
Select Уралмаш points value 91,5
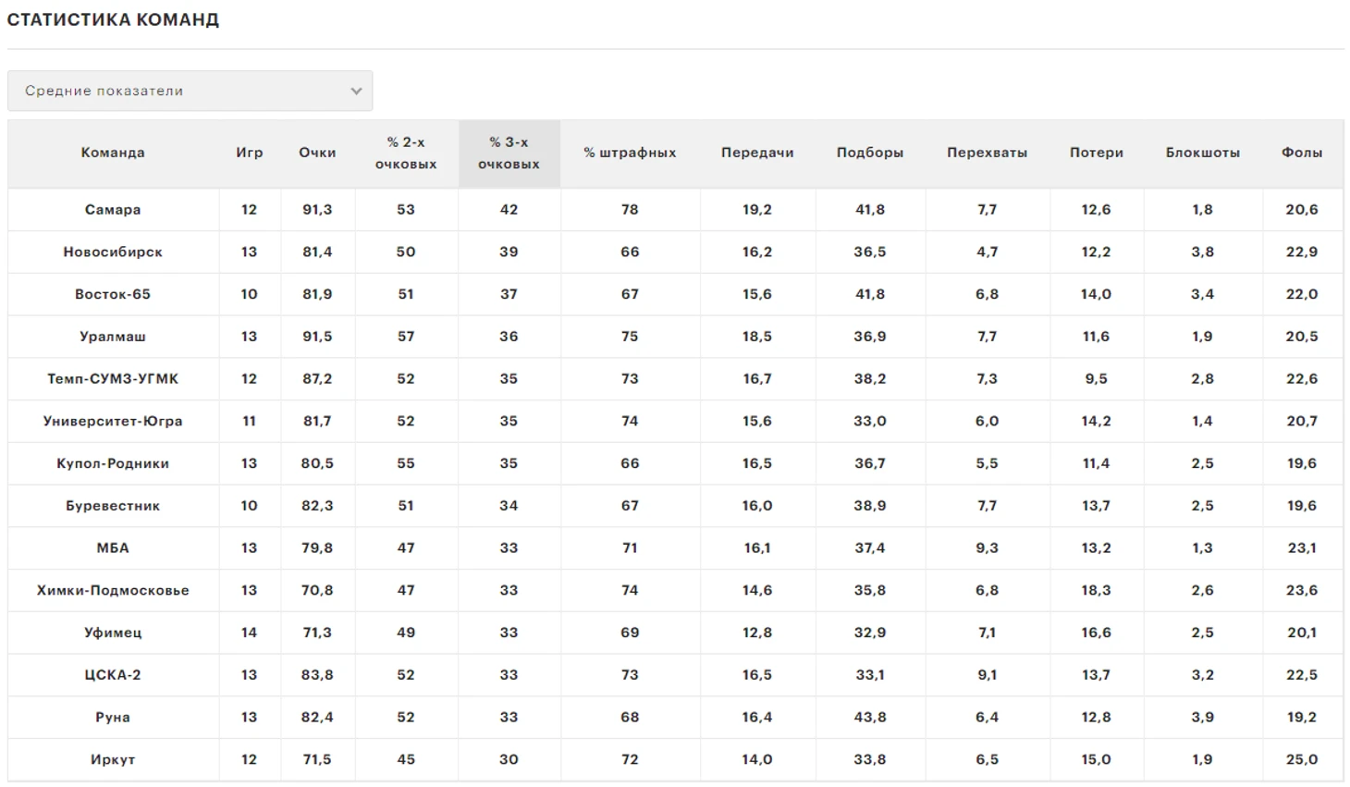tap(317, 337)
